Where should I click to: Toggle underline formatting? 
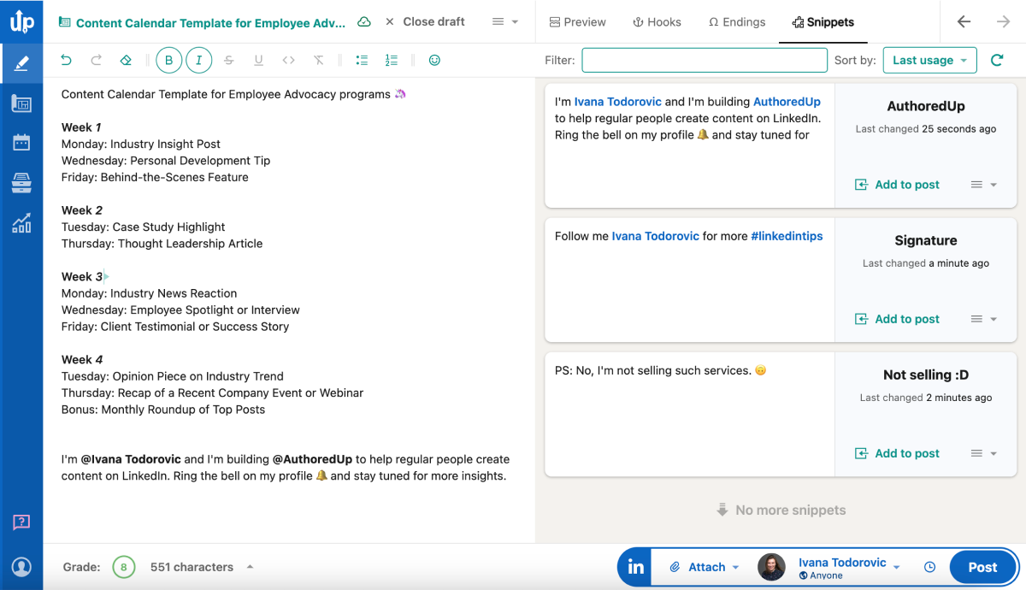tap(258, 60)
